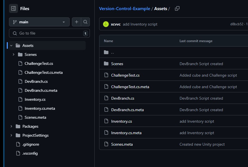Select Packages folder name in tree
This screenshot has height=167, width=248.
coord(30,126)
